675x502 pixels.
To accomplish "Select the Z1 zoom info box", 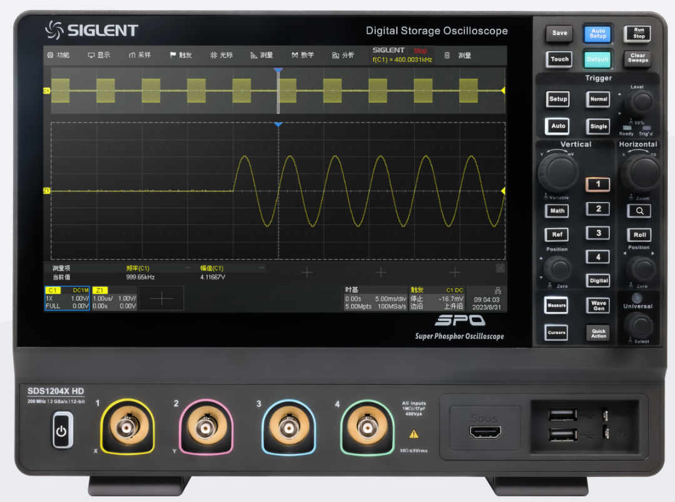I will click(114, 298).
